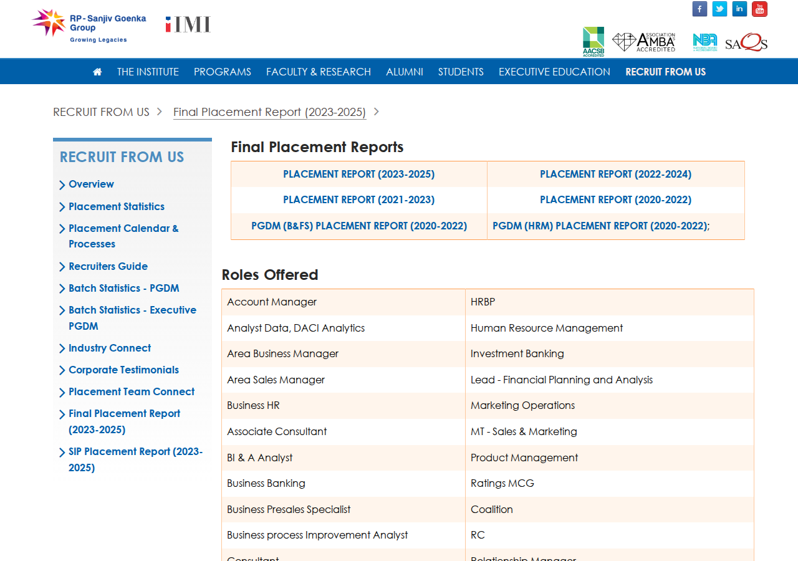
Task: Open FACULTY & RESEARCH menu
Action: pos(319,72)
